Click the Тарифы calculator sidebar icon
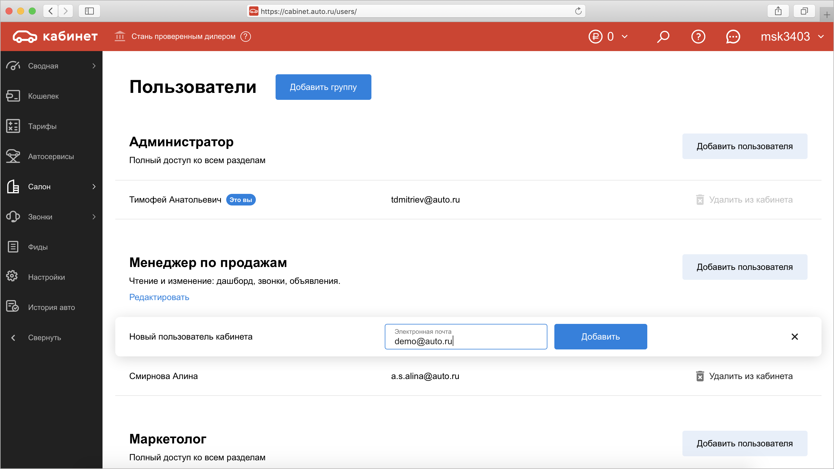 tap(13, 126)
